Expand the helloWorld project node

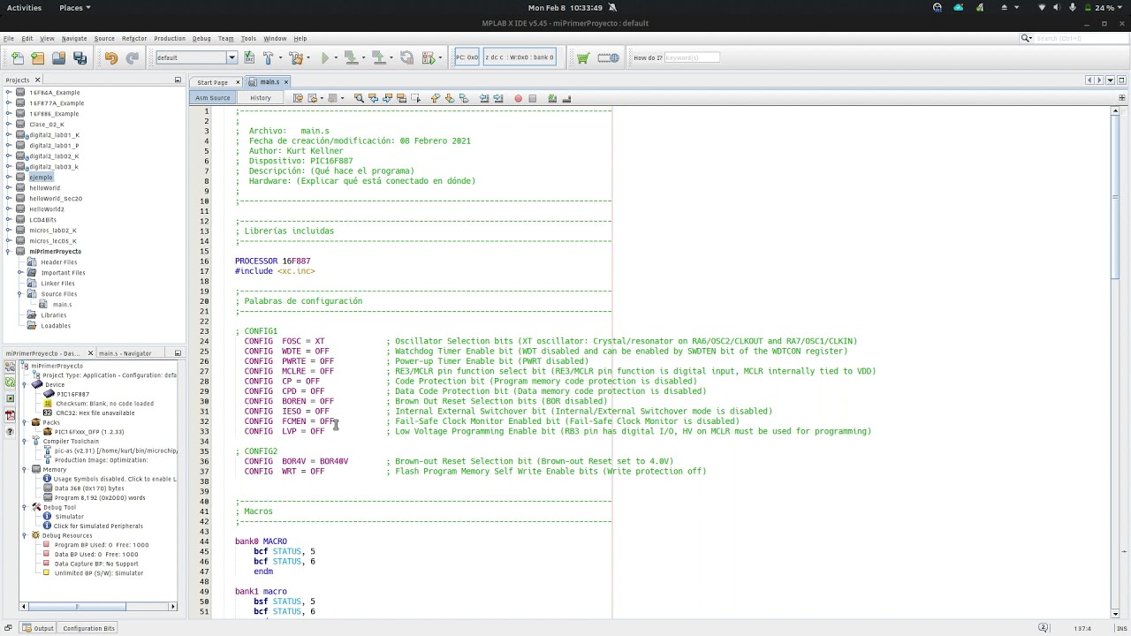(x=9, y=188)
